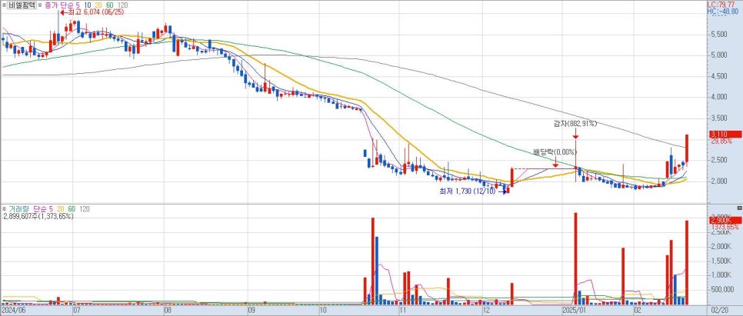Click the small square before 거래량 legend
This screenshot has width=743, height=316.
[x=4, y=208]
